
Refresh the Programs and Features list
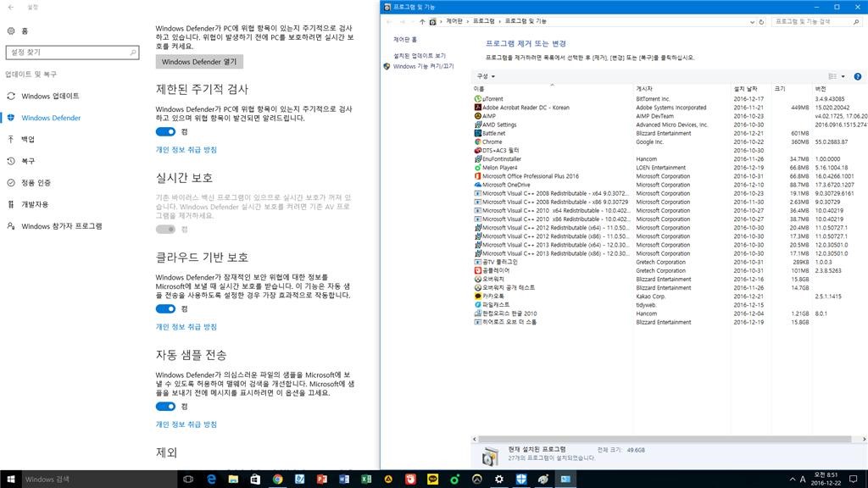pyautogui.click(x=761, y=21)
